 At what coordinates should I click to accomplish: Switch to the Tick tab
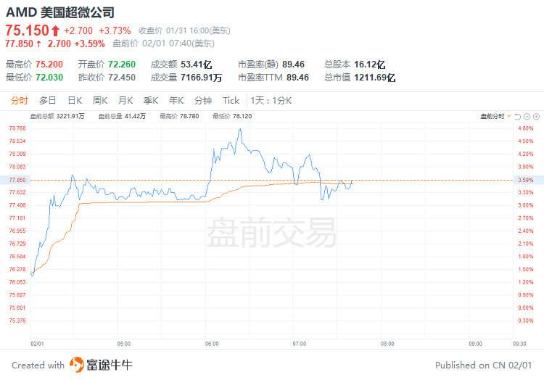(231, 101)
